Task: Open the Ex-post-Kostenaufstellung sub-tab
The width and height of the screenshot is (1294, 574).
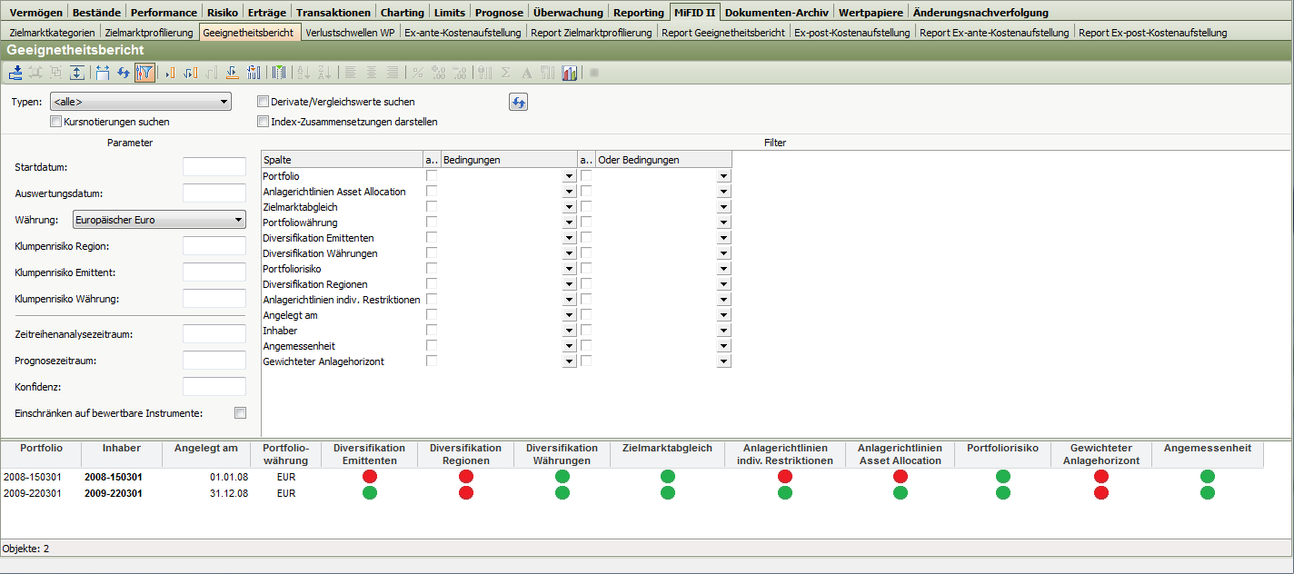Action: coord(851,33)
